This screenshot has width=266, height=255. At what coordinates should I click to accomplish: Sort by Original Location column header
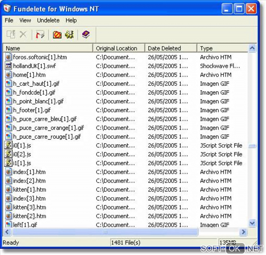pos(119,48)
